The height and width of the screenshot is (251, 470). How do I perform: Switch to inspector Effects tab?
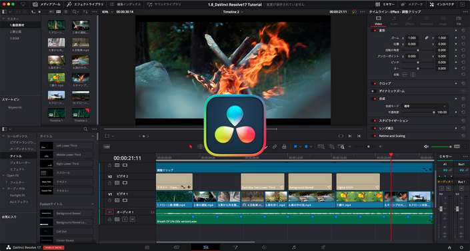coord(409,21)
